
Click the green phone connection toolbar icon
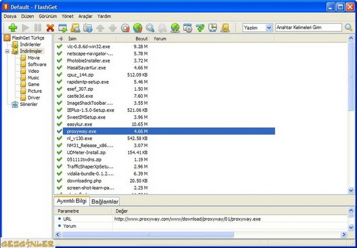point(200,28)
